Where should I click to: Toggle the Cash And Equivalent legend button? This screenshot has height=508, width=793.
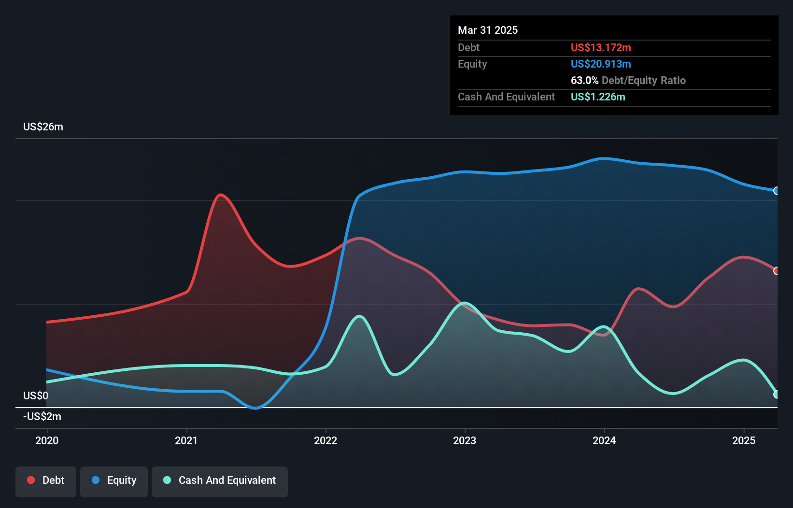click(x=220, y=481)
